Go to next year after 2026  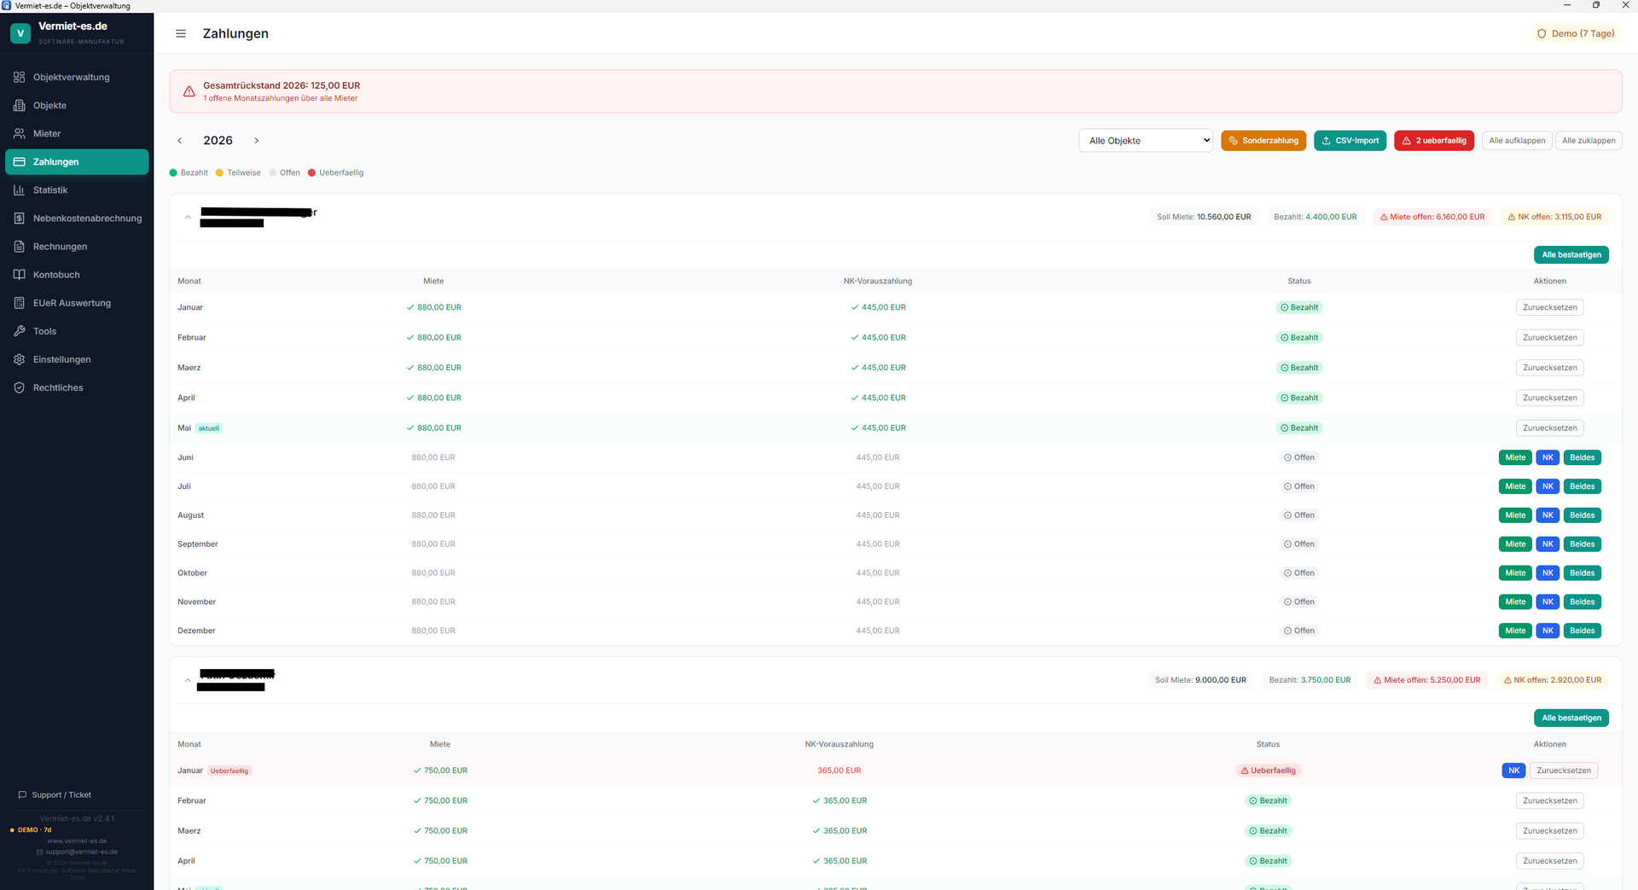click(x=256, y=141)
